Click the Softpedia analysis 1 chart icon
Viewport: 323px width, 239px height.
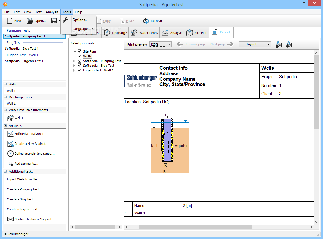click(x=10, y=134)
